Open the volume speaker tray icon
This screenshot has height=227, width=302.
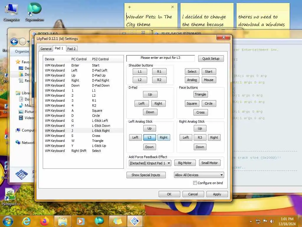[x=272, y=221]
